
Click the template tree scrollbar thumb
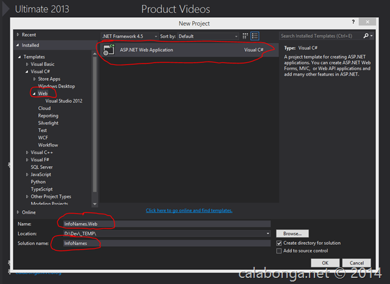(95, 124)
